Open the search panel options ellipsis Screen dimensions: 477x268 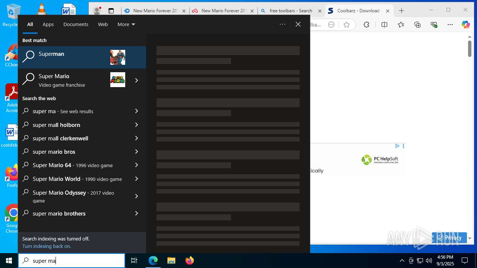click(282, 24)
